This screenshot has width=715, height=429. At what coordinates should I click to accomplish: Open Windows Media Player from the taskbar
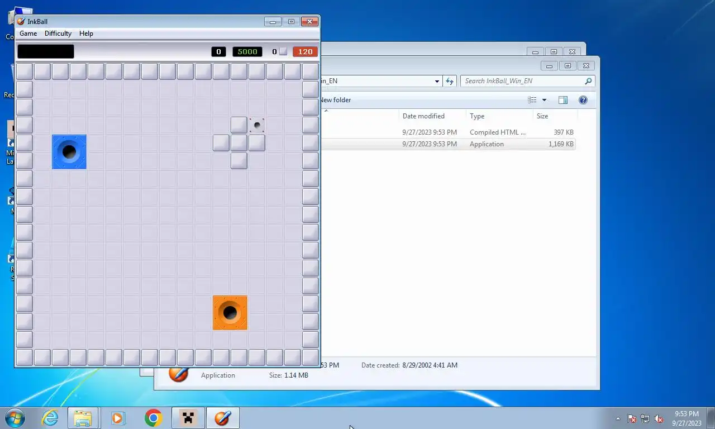click(118, 418)
